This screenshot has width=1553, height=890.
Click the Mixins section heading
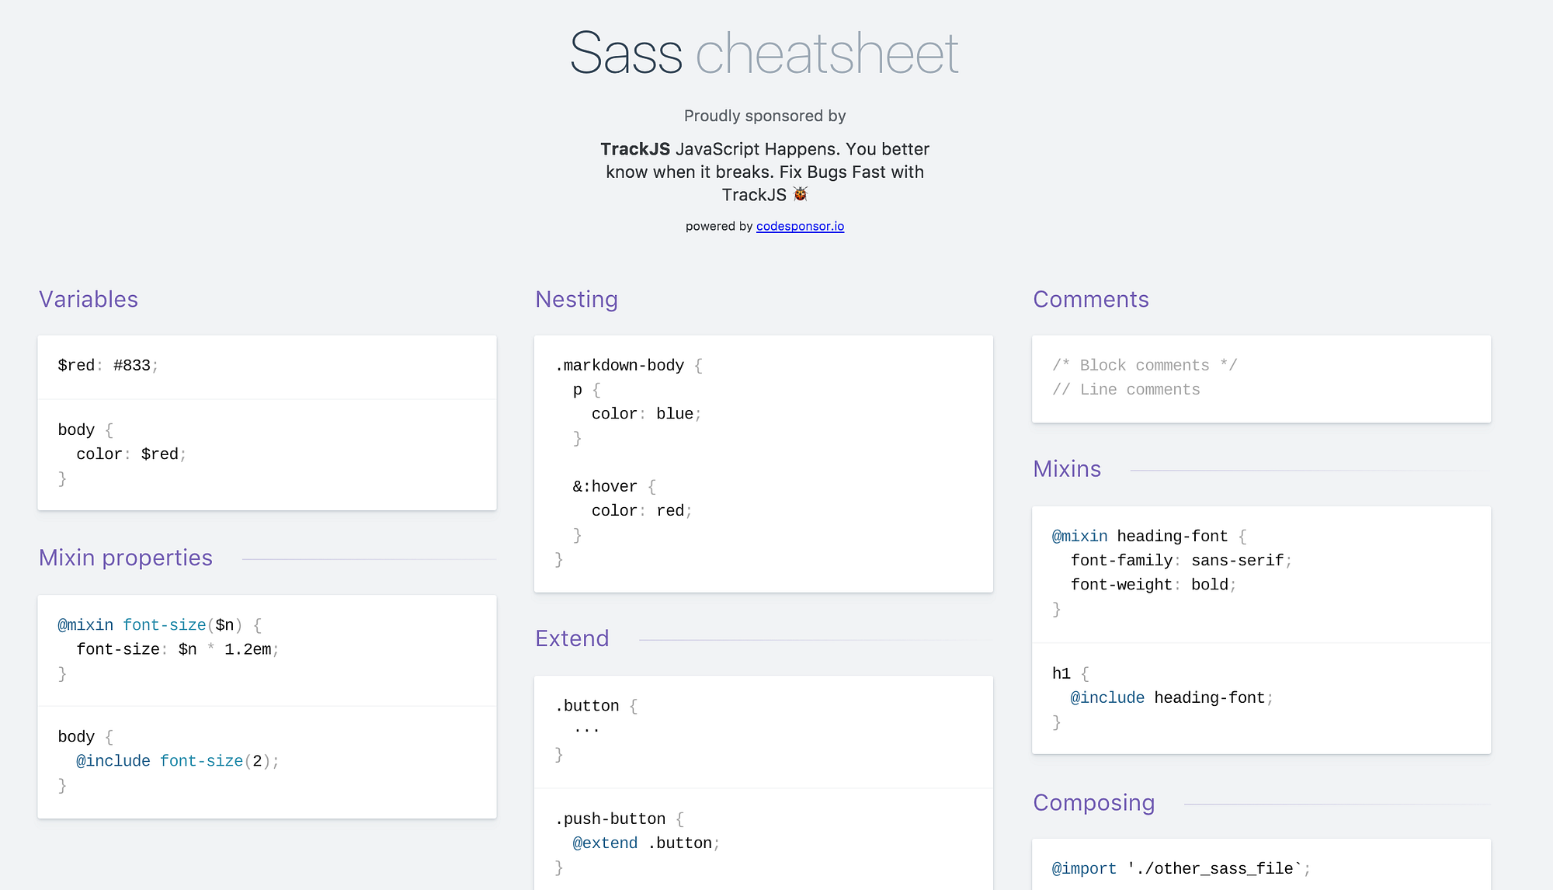[1066, 469]
